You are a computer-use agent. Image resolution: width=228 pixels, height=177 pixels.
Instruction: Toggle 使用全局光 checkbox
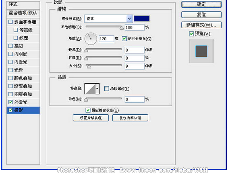[x=124, y=39]
